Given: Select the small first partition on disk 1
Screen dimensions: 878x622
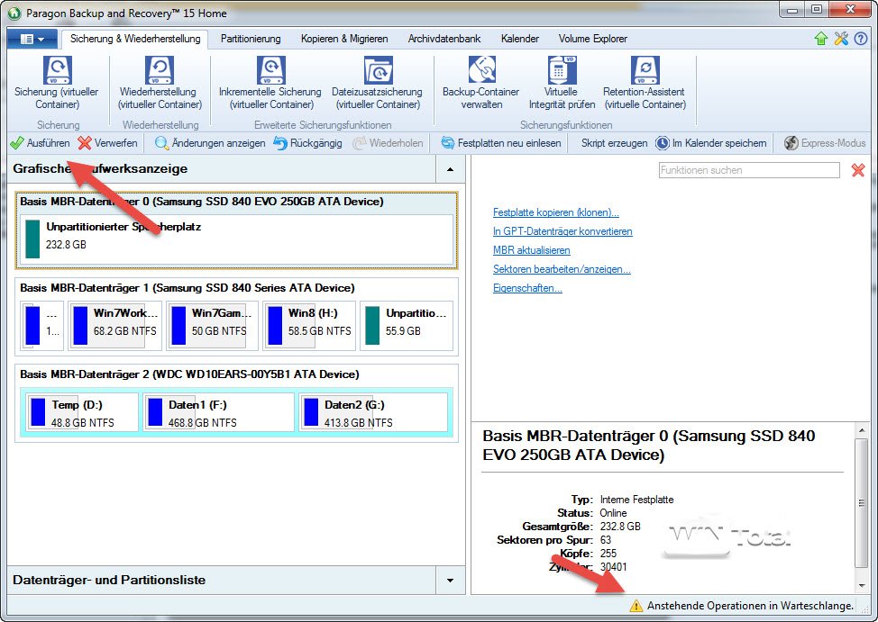Looking at the screenshot, I should (42, 326).
